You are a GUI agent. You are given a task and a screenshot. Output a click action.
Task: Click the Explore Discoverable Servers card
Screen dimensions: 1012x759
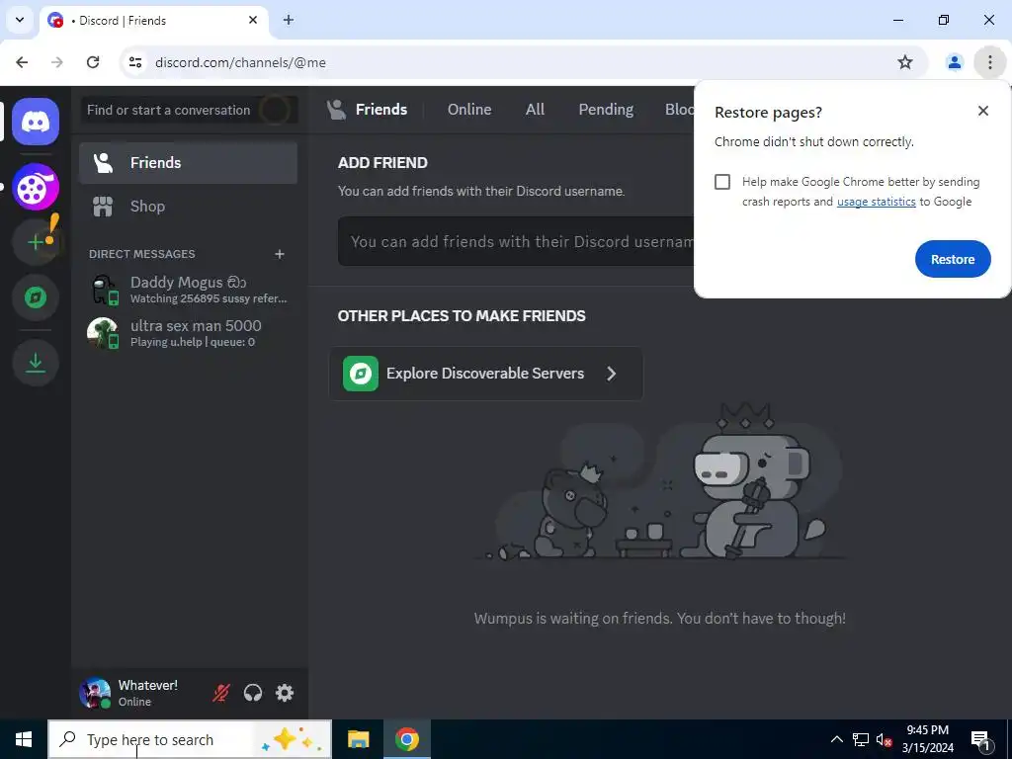click(486, 374)
